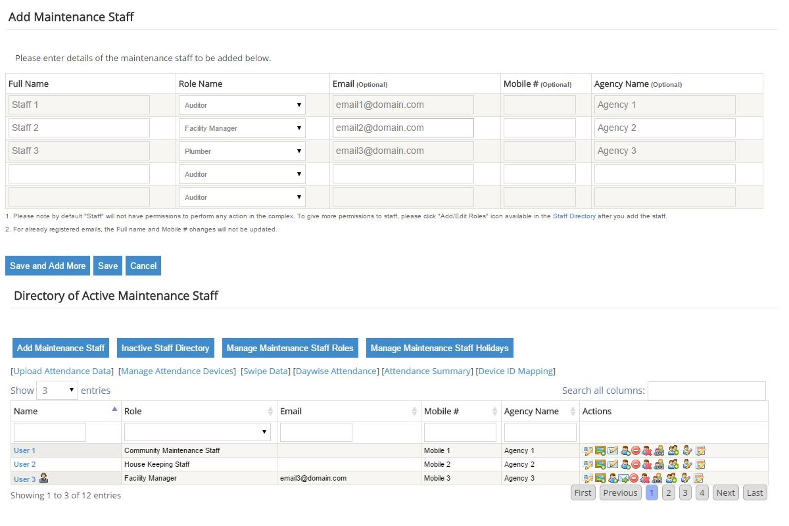Click add group icon in User 2 row
This screenshot has height=526, width=789.
(673, 464)
